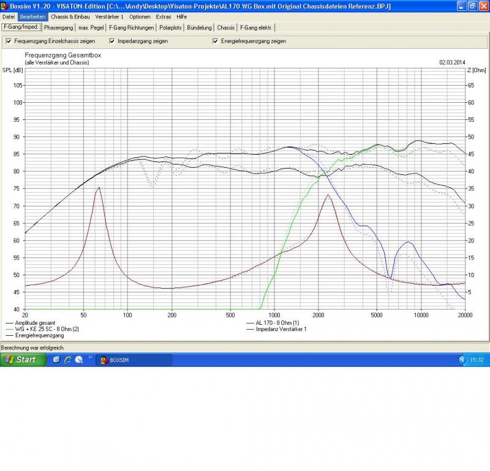Switch to the Bündelung tab
The width and height of the screenshot is (490, 471).
pyautogui.click(x=200, y=28)
